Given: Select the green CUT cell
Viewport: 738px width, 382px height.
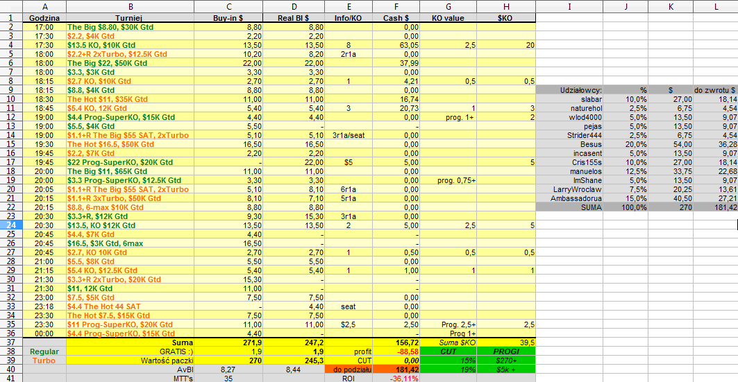Looking at the screenshot, I should tap(448, 351).
